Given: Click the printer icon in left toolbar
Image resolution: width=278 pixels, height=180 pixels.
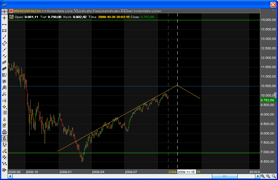Looking at the screenshot, I should 4,132.
